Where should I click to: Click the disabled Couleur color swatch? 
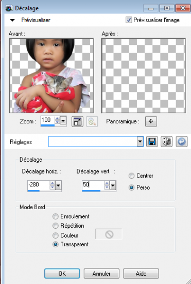click(109, 234)
